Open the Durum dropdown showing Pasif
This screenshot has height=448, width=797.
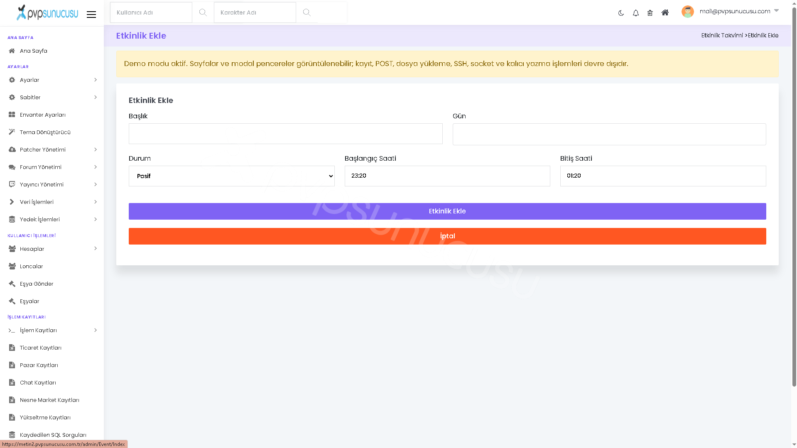[232, 176]
